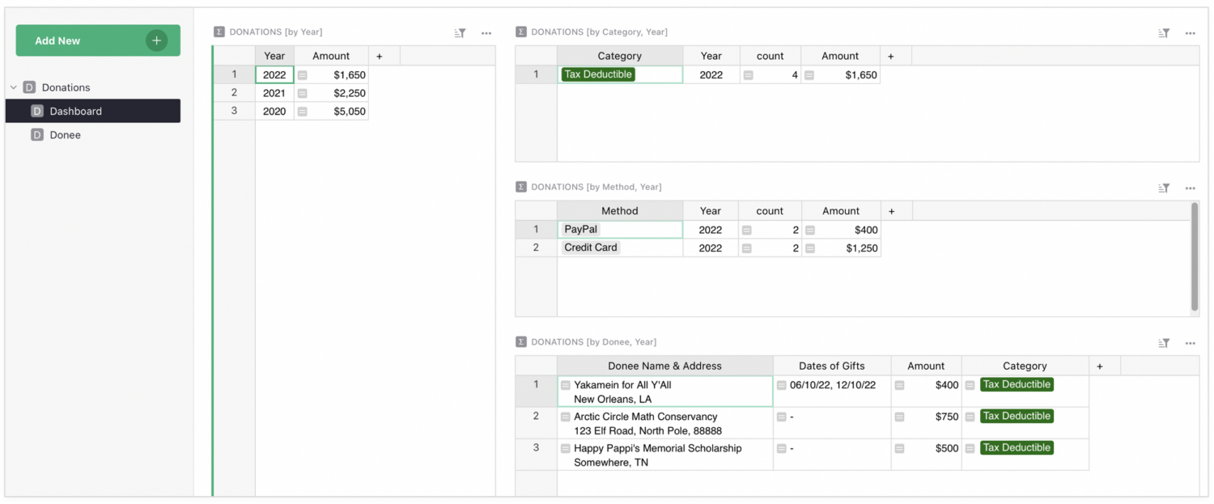Click formula icon next to $1,650 in by Year
The height and width of the screenshot is (504, 1214).
click(303, 74)
